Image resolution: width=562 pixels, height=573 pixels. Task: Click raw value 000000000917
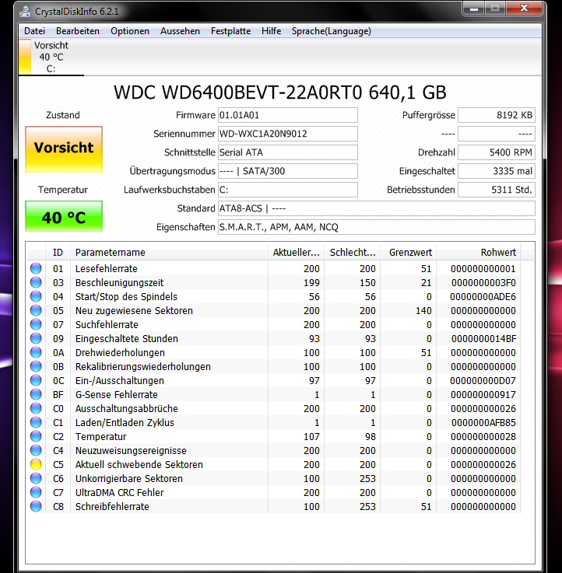483,395
